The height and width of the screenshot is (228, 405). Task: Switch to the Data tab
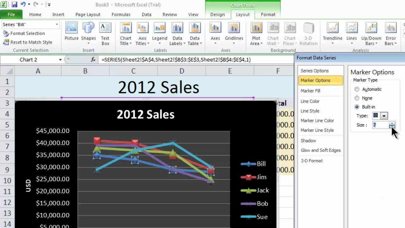[146, 15]
